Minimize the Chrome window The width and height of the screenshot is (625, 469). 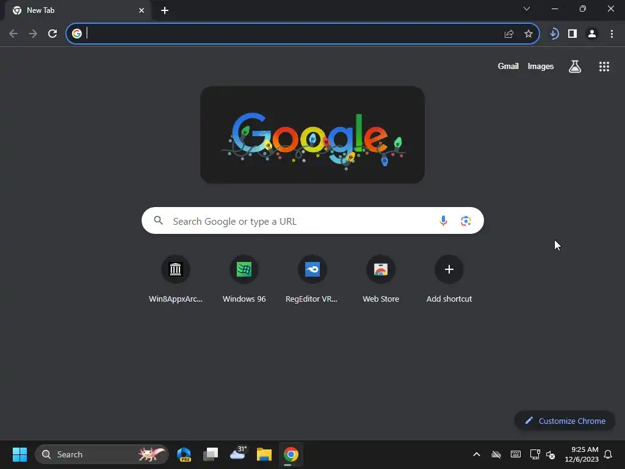tap(554, 9)
